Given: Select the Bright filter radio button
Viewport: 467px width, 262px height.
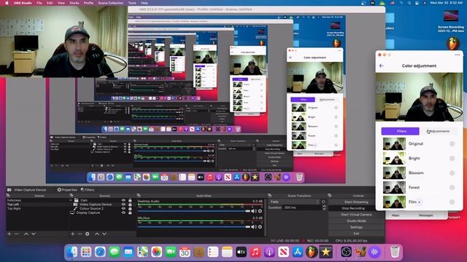Looking at the screenshot, I should tap(452, 159).
